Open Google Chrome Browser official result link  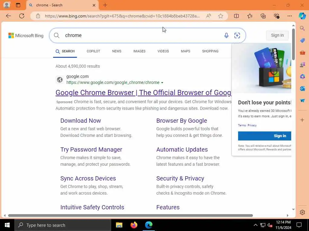pyautogui.click(x=143, y=93)
